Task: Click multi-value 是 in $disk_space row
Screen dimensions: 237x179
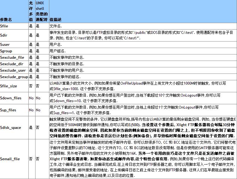Action: pyautogui.click(x=31, y=127)
